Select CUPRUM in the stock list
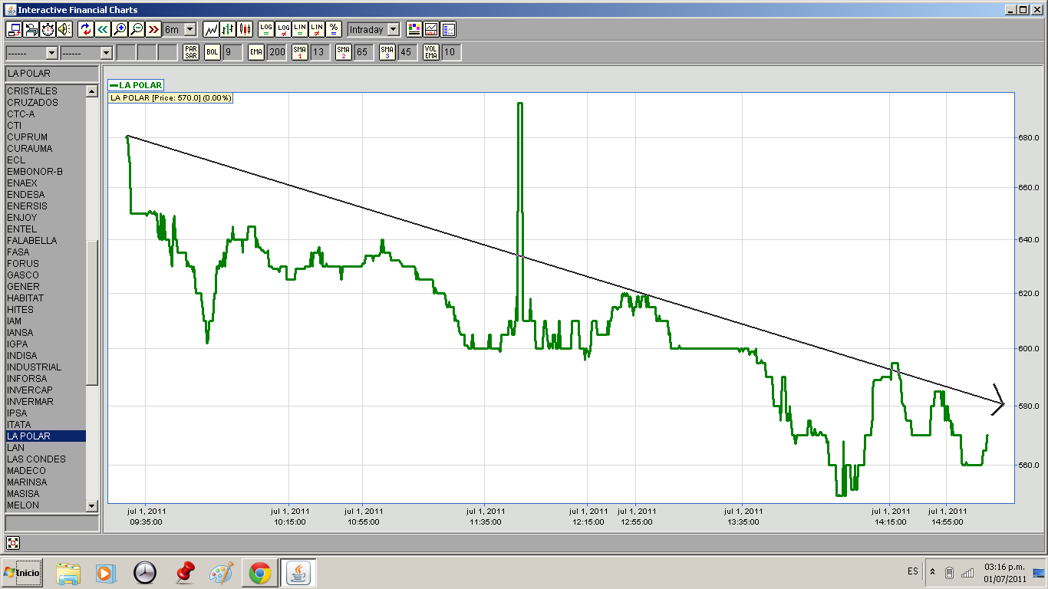The image size is (1048, 589). tap(45, 137)
